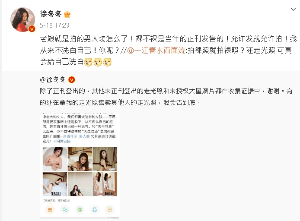This screenshot has width=300, height=221.
Task: Open the reposted author @徐冬冬
Action: click(x=53, y=80)
